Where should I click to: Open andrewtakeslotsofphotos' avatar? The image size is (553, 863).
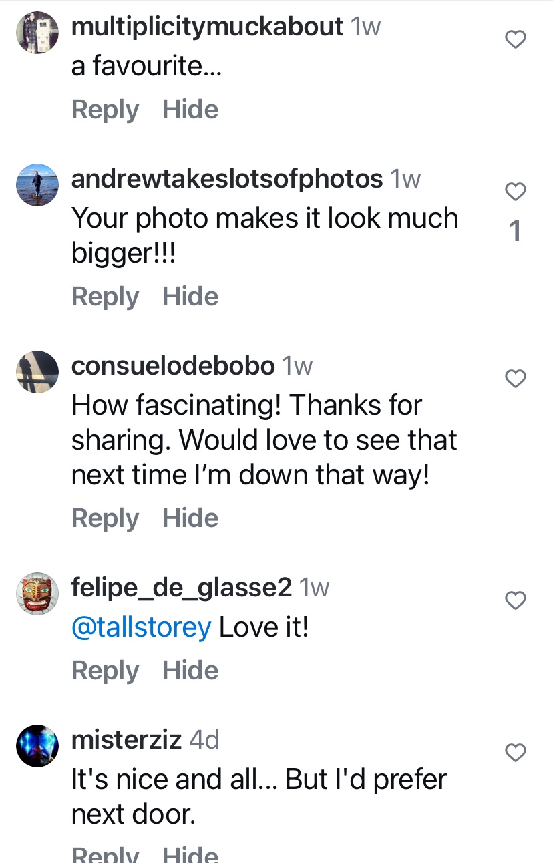point(37,185)
